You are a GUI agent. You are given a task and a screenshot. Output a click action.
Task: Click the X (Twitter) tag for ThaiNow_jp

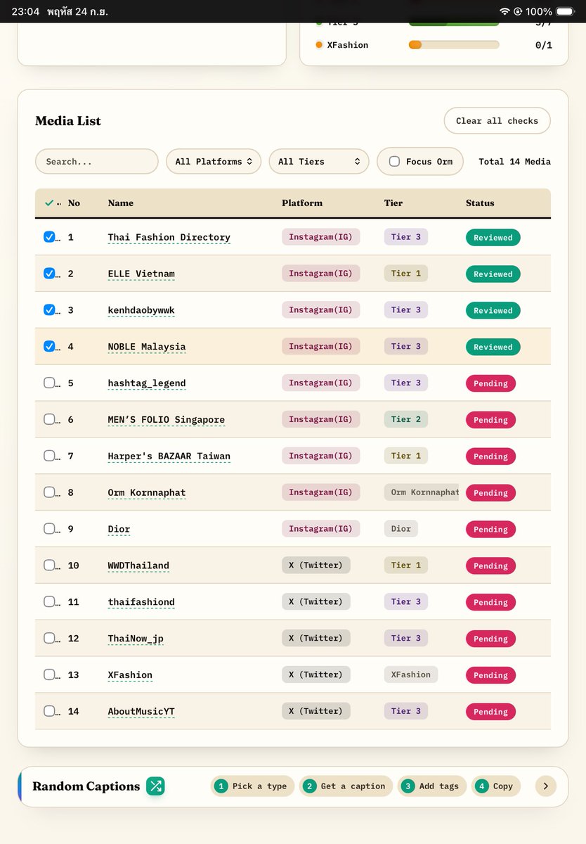[316, 639]
